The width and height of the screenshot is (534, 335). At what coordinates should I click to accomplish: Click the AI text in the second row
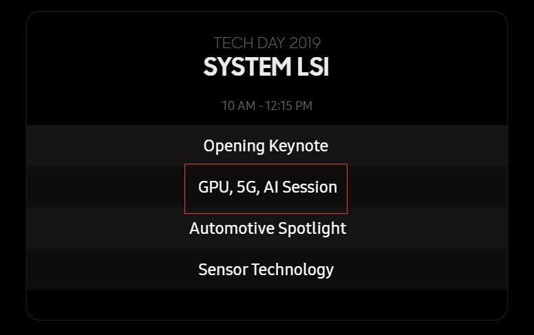tap(271, 187)
